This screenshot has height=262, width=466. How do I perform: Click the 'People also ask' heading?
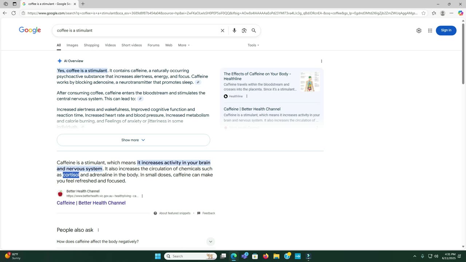tap(75, 230)
